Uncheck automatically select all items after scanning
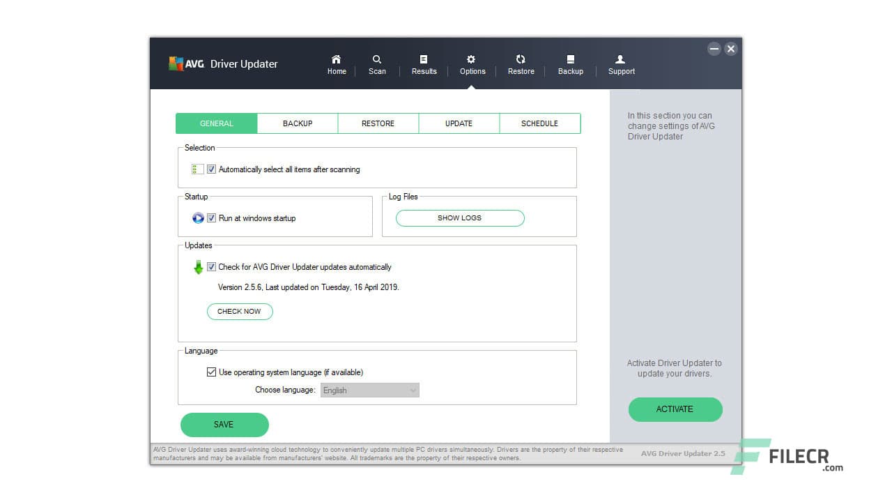Viewport: 892px width, 502px height. click(x=211, y=169)
